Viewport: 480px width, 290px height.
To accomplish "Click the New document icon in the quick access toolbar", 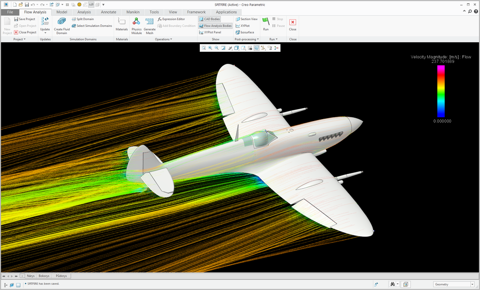I will click(15, 5).
